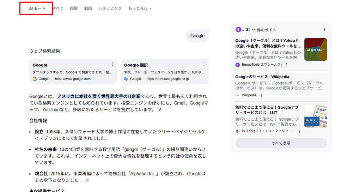Click the Google query bubble
Image resolution: width=342 pixels, height=192 pixels.
click(197, 36)
